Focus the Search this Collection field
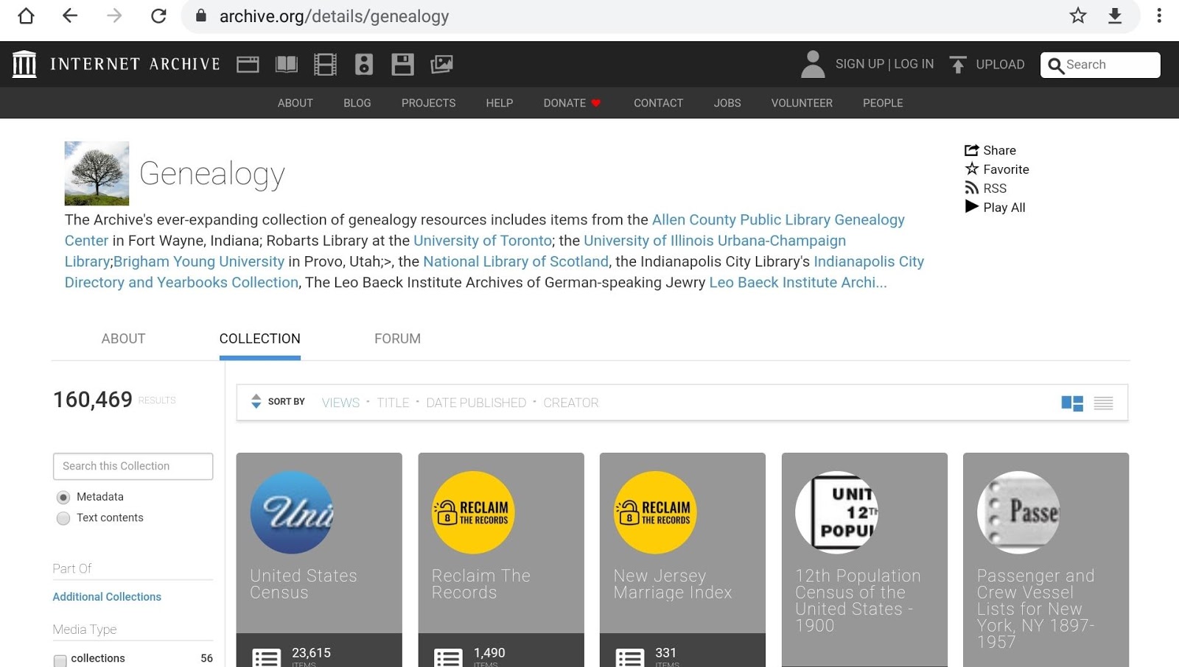1179x667 pixels. pyautogui.click(x=133, y=466)
